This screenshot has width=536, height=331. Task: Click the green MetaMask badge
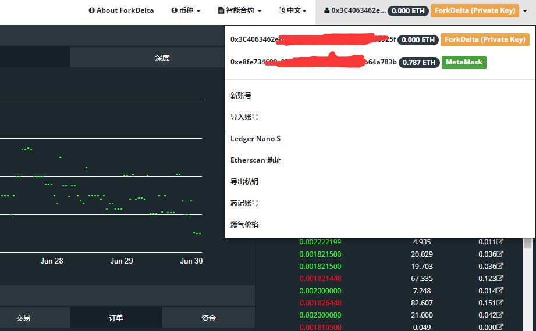coord(464,62)
